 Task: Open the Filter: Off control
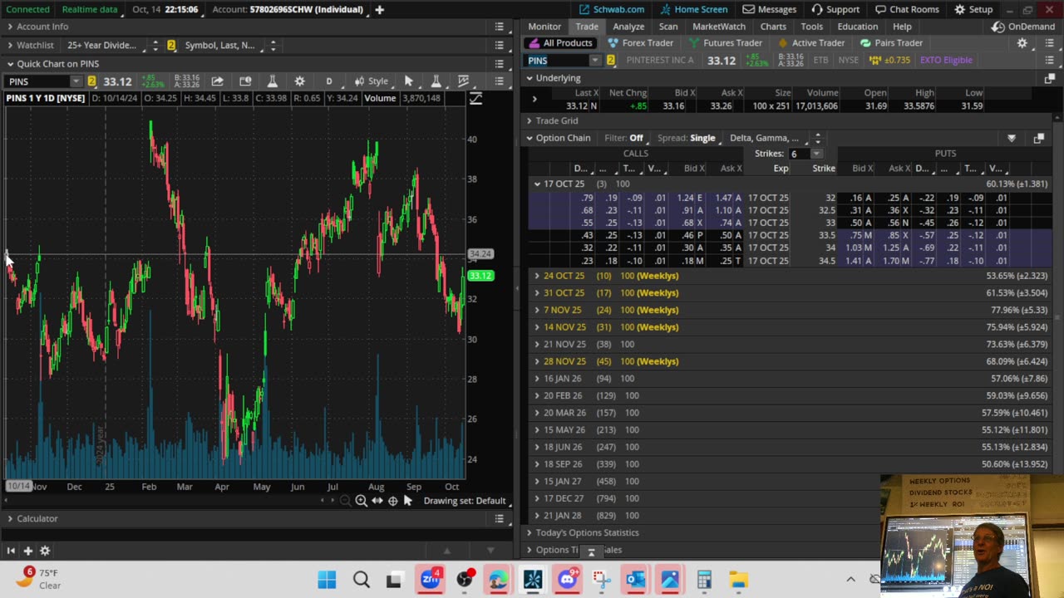623,138
